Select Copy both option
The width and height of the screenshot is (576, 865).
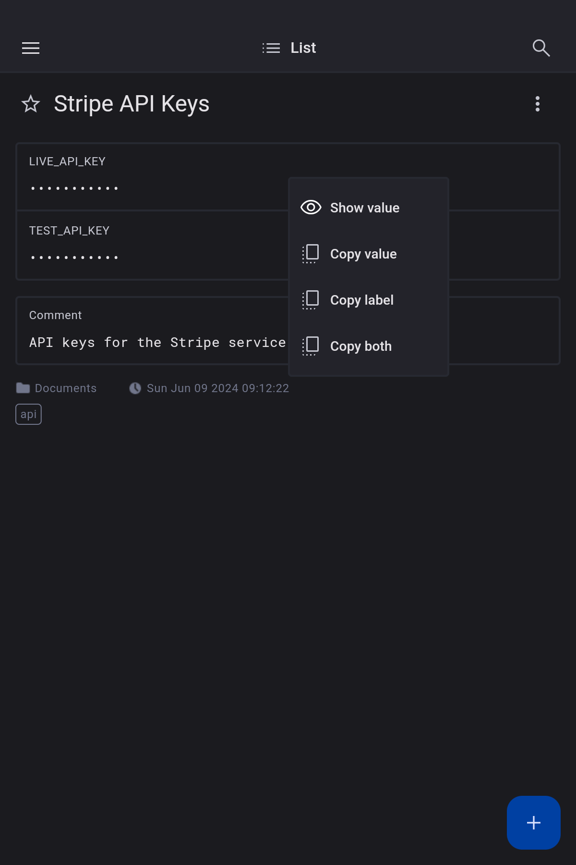[361, 346]
